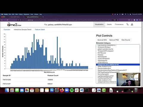
Task: Select the RandomizationDayRelativeToNearestHCT option
Action: coord(118,70)
